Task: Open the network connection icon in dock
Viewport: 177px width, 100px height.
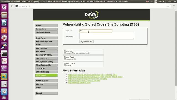Action: [x=4, y=46]
